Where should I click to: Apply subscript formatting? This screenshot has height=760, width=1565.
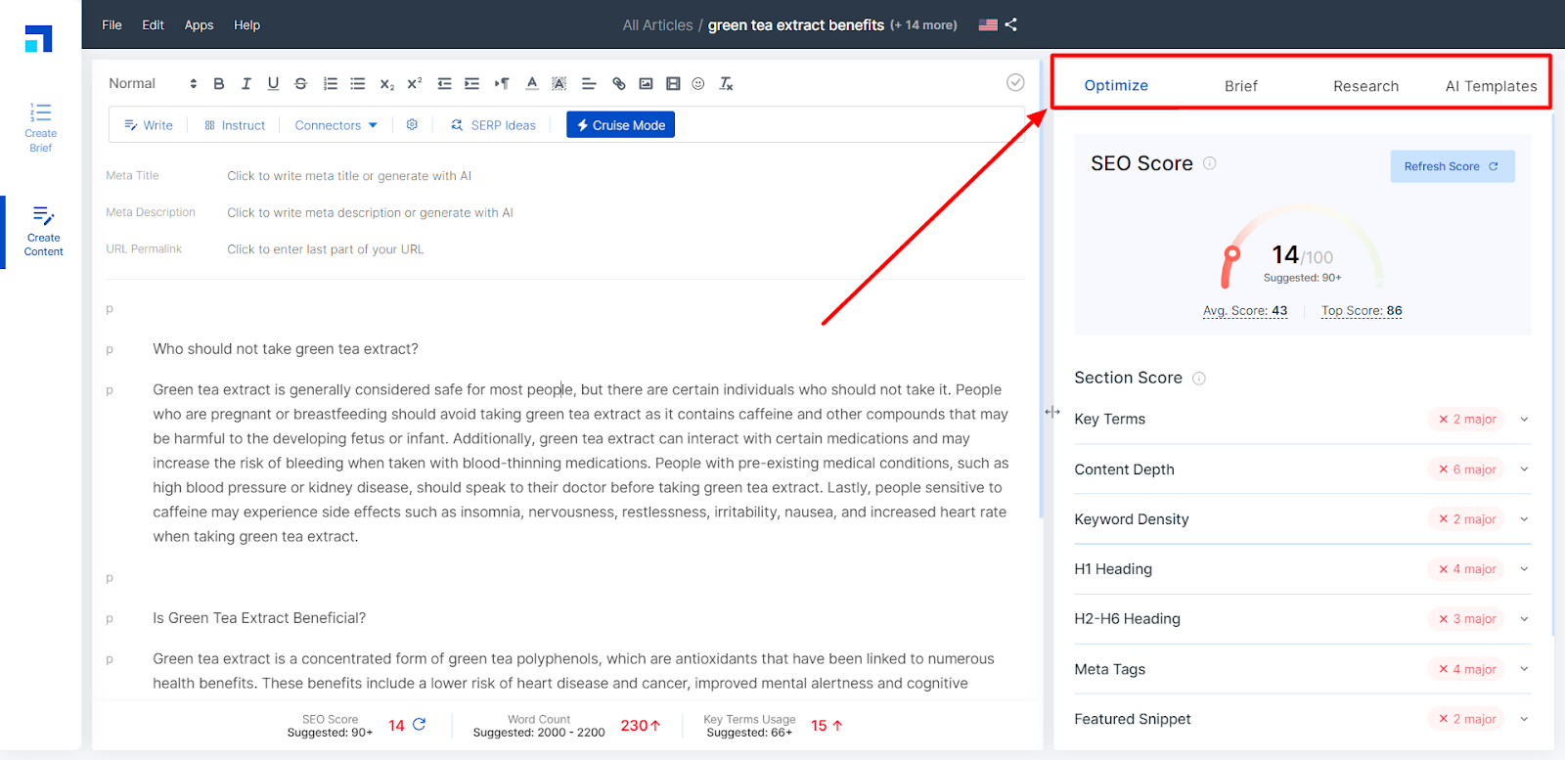coord(387,84)
